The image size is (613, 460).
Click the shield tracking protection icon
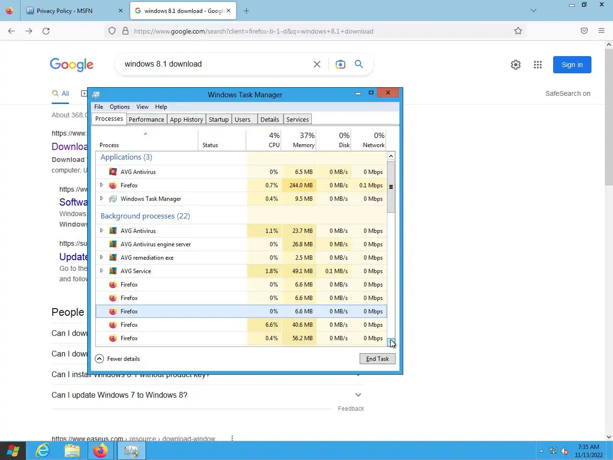[x=112, y=31]
